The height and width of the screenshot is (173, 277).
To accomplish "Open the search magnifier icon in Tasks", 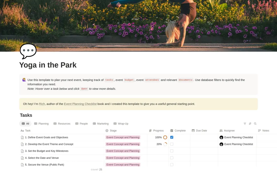I will coord(255,124).
